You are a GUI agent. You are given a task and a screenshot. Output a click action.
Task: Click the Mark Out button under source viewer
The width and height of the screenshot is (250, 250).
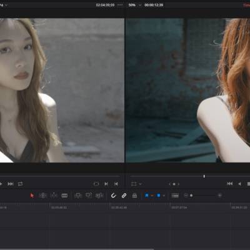pos(116,184)
